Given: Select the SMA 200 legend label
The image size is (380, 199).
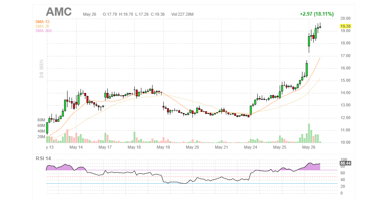Looking at the screenshot, I should [43, 31].
